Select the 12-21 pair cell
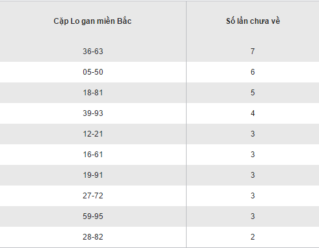 (93, 134)
